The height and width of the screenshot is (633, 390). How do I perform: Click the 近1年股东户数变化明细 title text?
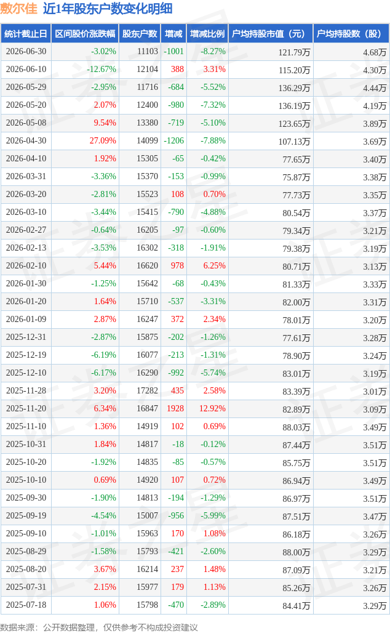pos(108,9)
